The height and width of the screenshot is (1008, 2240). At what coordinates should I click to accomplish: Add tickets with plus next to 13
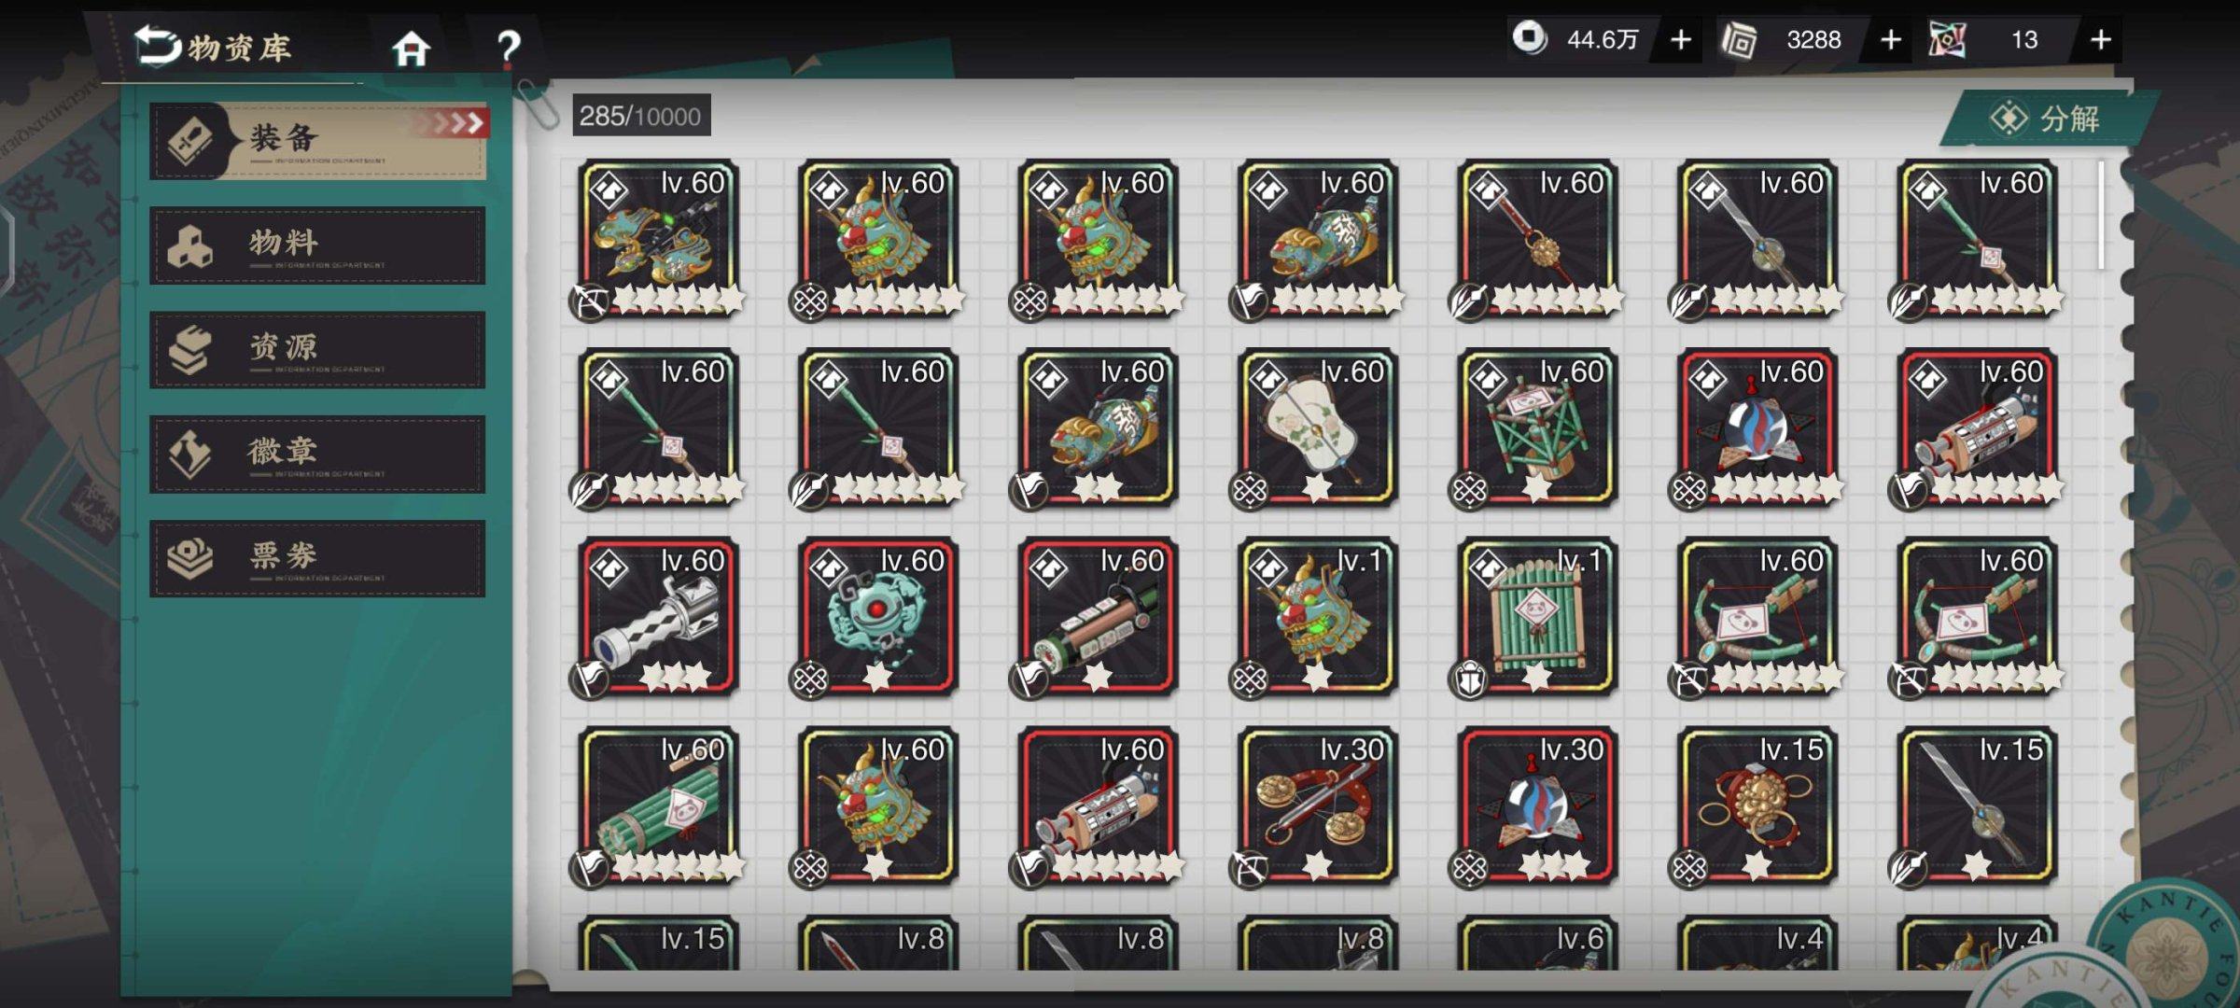click(x=2101, y=40)
